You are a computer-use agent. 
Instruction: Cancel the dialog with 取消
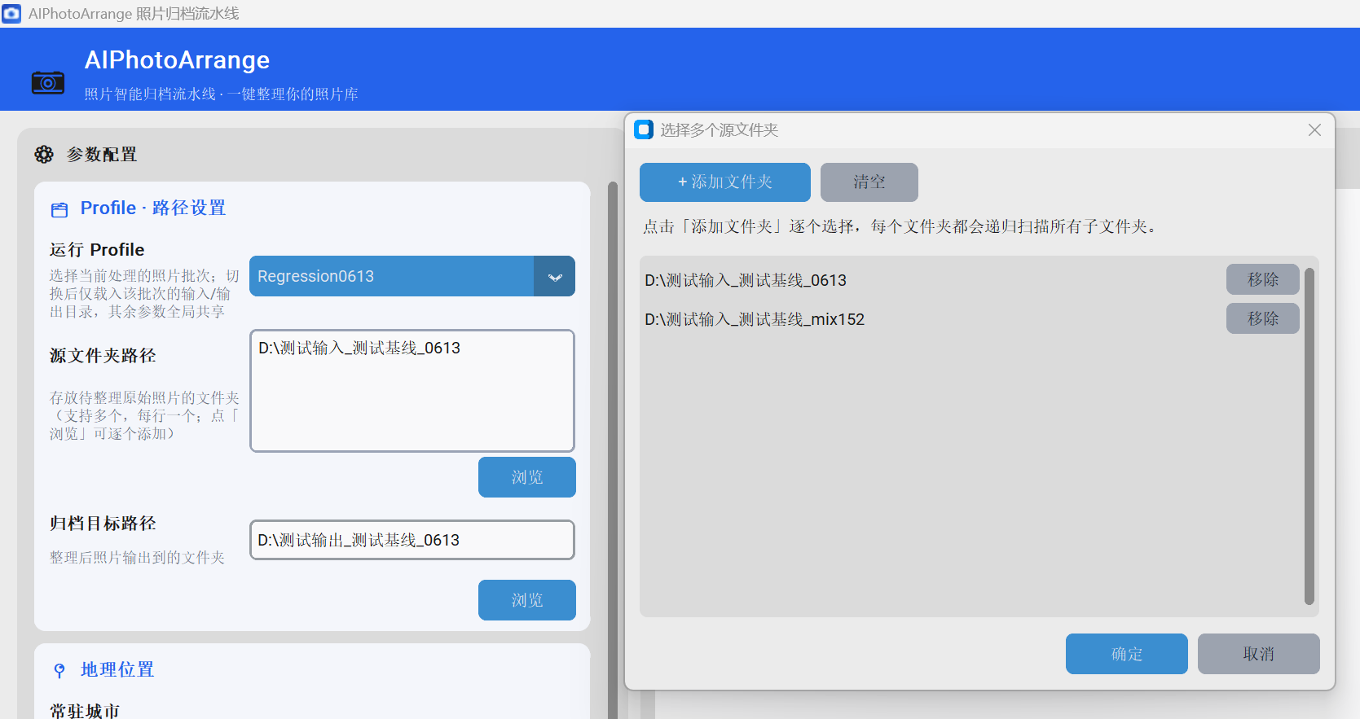click(x=1259, y=654)
